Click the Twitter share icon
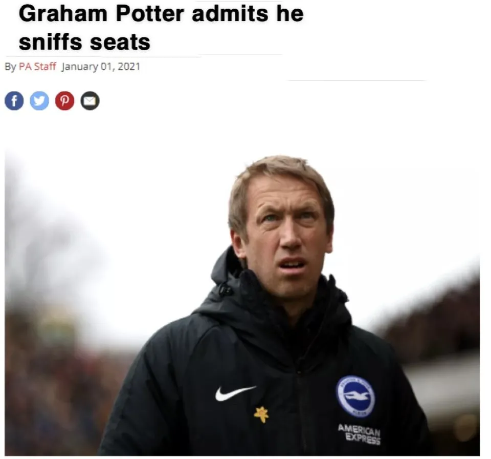 (39, 101)
